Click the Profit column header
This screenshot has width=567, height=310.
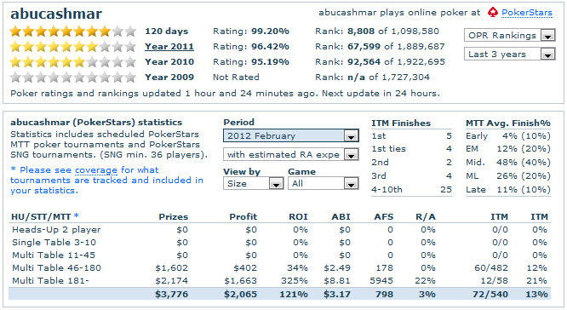pos(243,216)
